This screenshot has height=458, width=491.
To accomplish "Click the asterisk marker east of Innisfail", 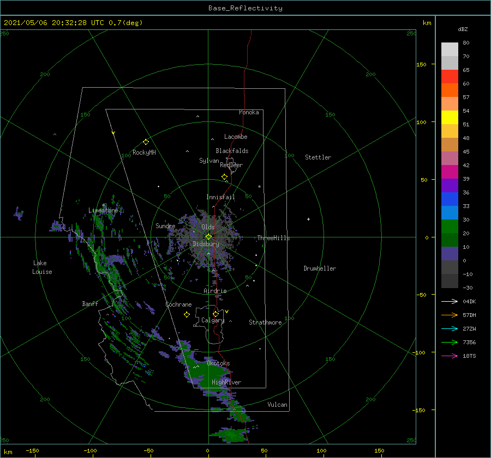I will tap(259, 187).
